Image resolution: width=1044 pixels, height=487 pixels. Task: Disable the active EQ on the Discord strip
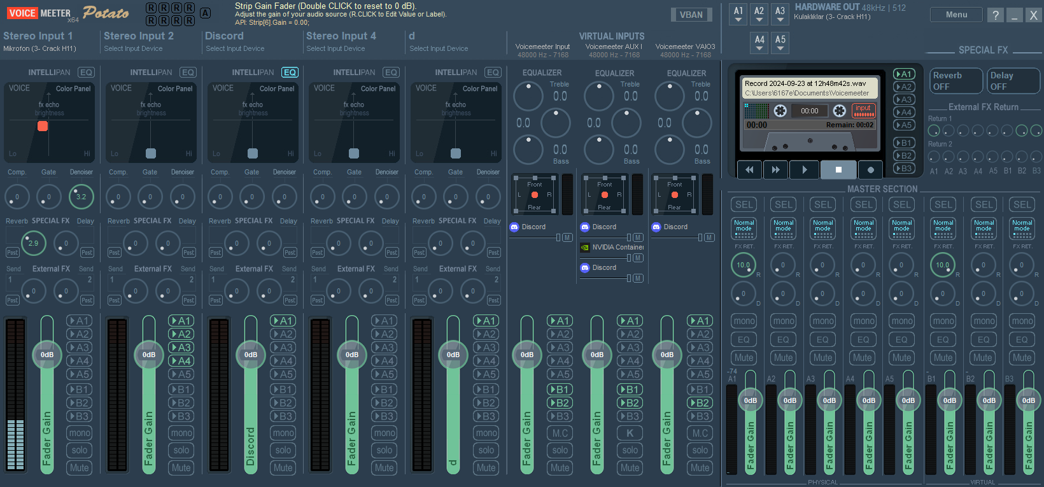coord(290,73)
